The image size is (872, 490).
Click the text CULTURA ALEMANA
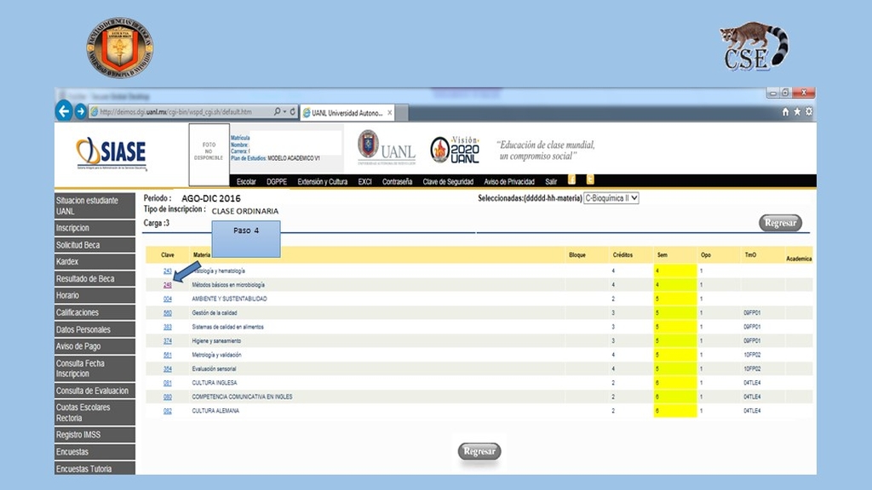pos(215,411)
